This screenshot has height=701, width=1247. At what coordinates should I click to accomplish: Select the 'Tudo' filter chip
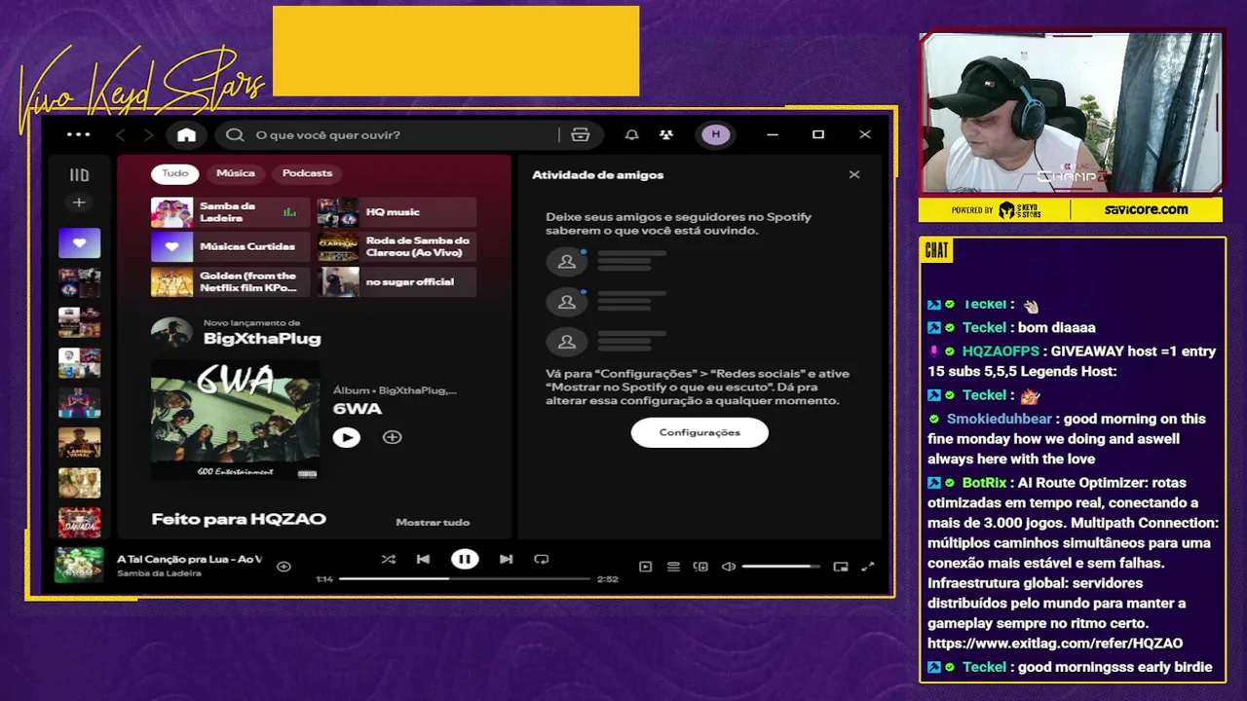click(175, 173)
